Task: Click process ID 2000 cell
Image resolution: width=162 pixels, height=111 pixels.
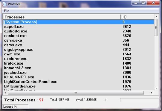Action: tap(127, 73)
